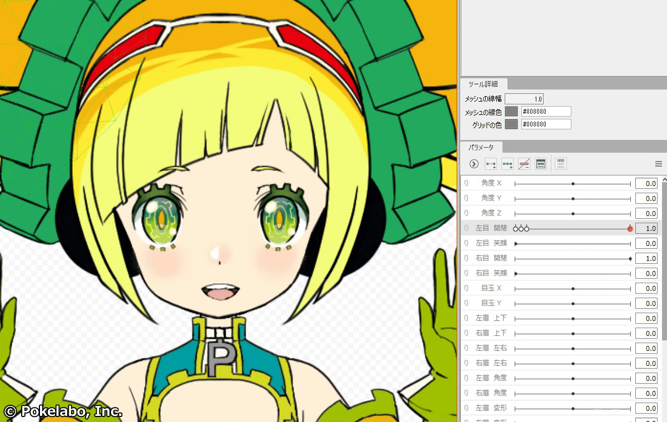This screenshot has height=422, width=667.
Task: Click the nine-dot parameter grid icon
Action: pos(561,164)
